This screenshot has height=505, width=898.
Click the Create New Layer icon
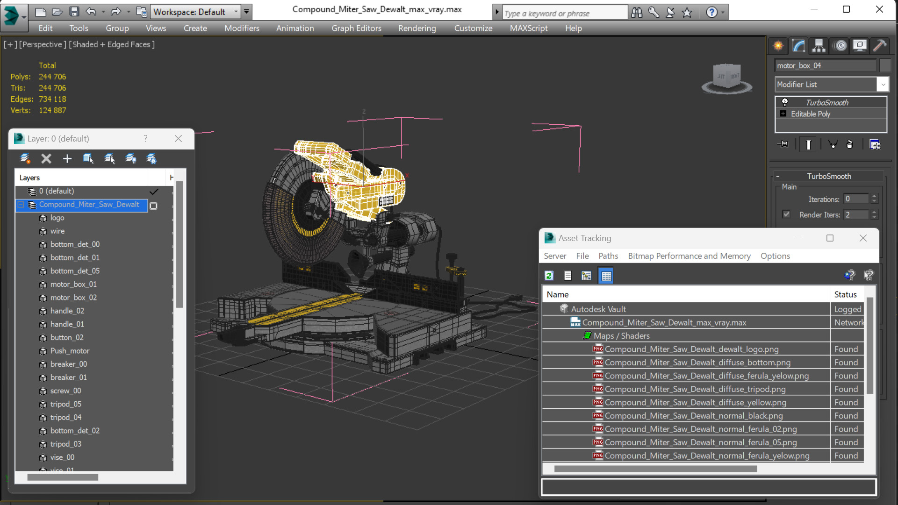coord(25,158)
